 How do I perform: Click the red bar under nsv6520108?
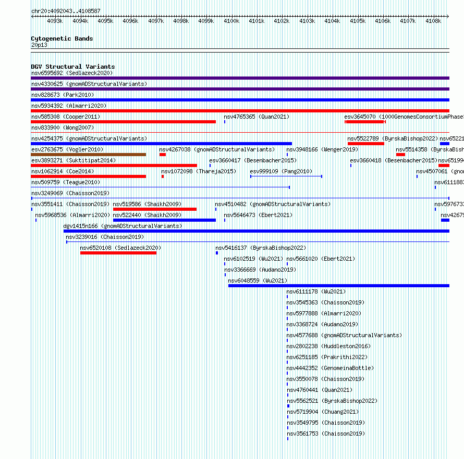tap(118, 253)
